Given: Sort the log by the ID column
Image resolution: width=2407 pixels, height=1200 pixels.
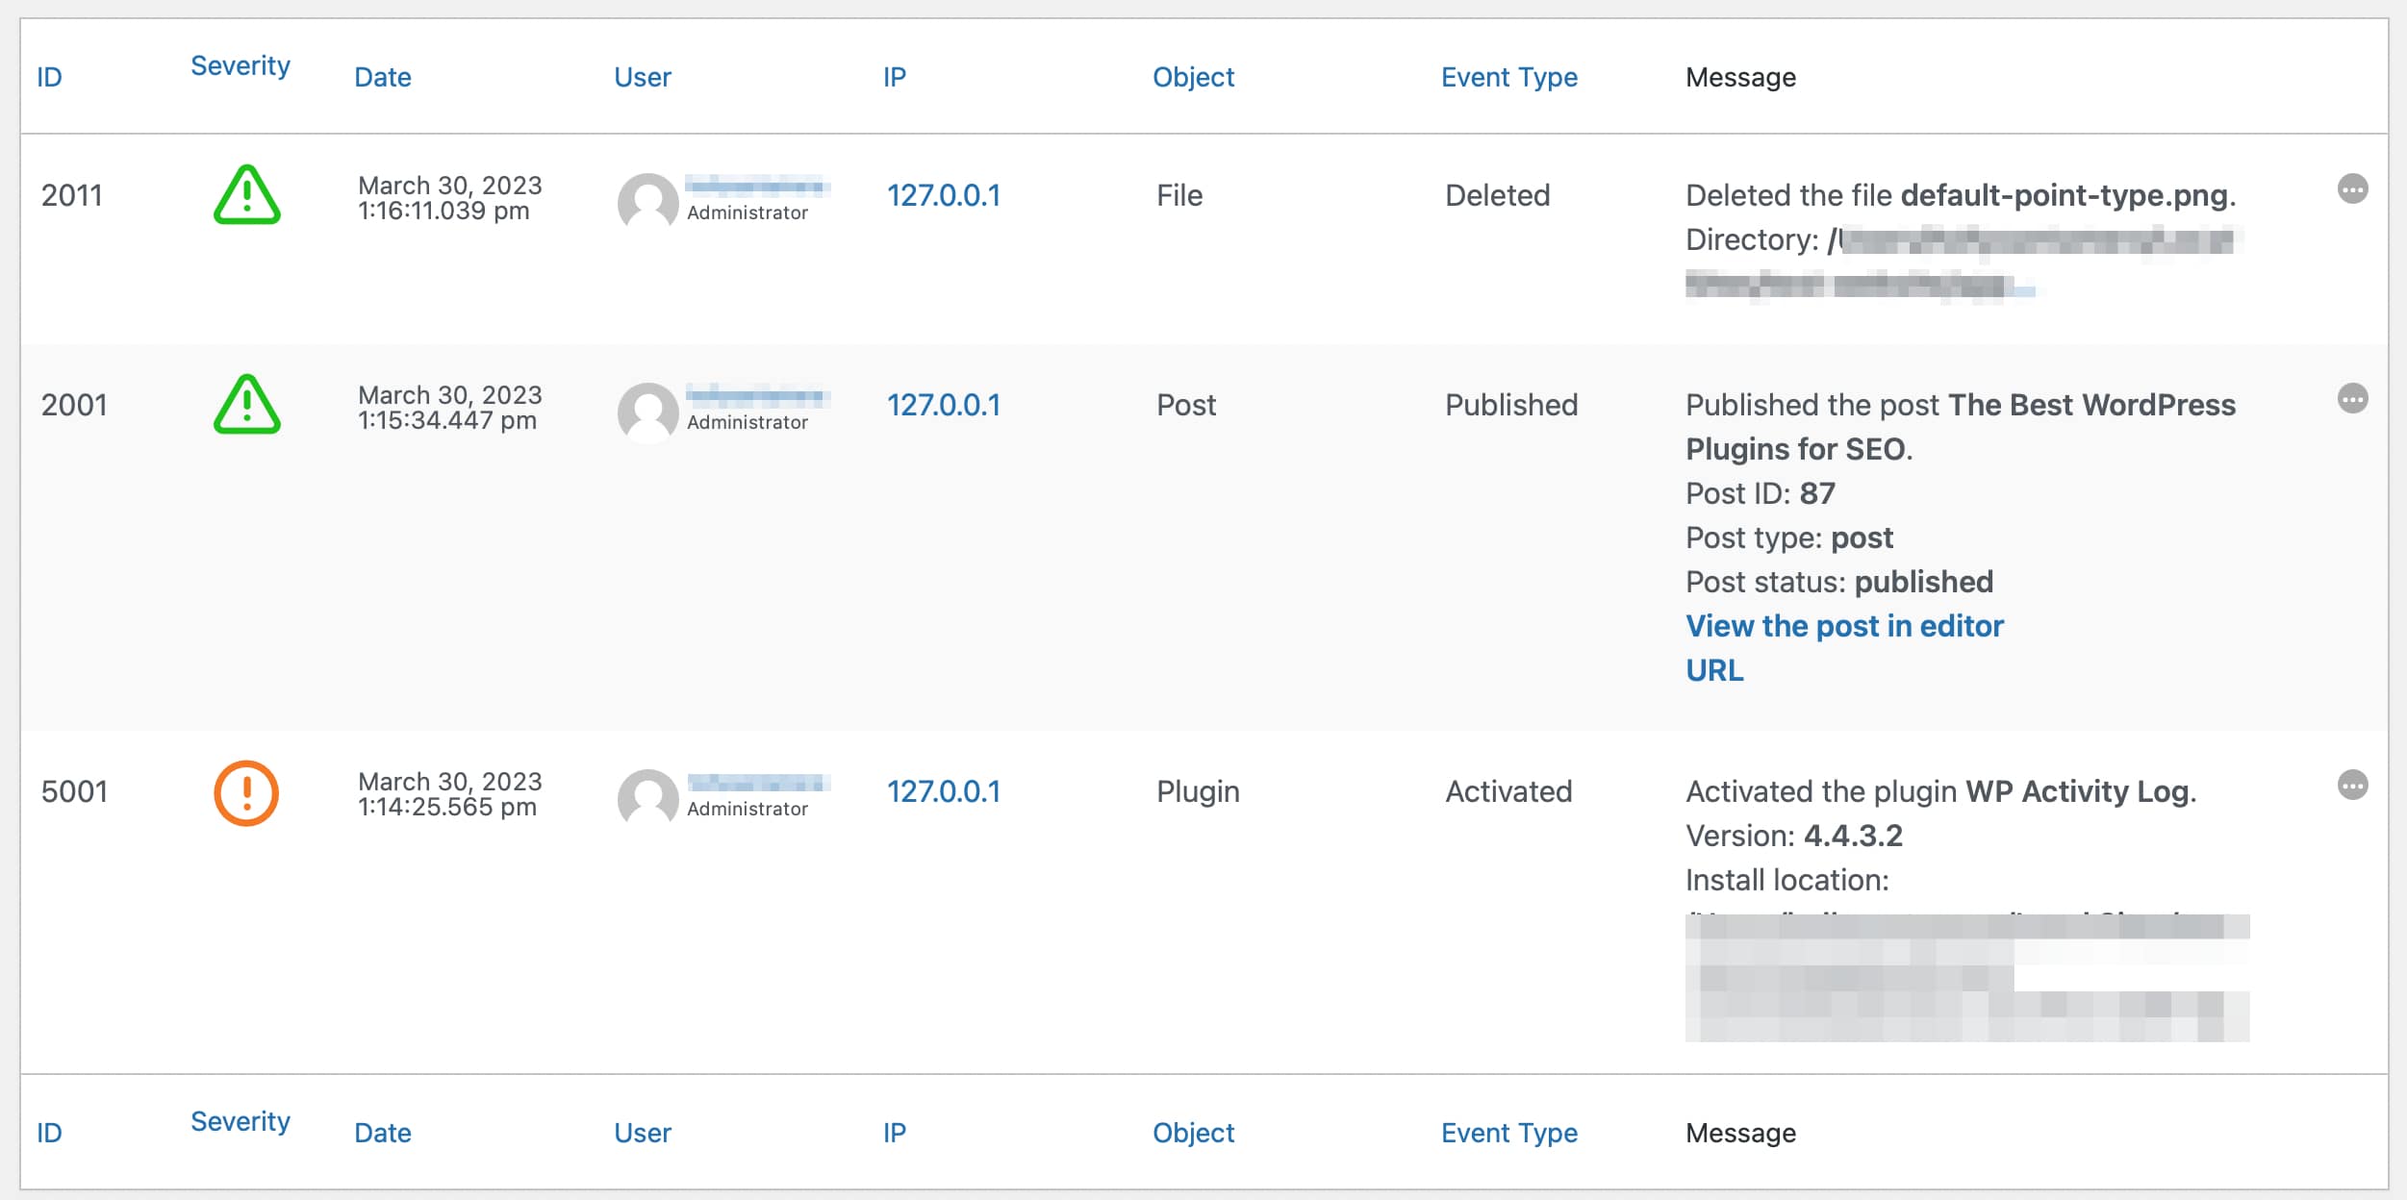Looking at the screenshot, I should [x=51, y=77].
